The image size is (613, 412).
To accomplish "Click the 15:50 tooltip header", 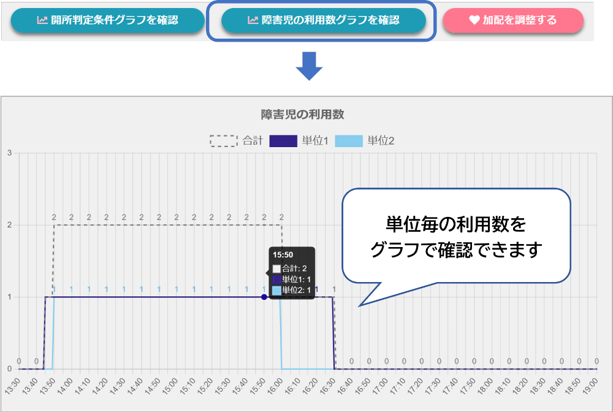I will [x=283, y=254].
